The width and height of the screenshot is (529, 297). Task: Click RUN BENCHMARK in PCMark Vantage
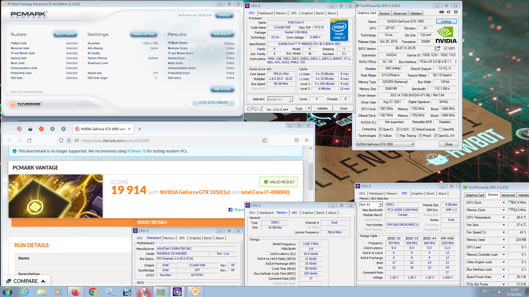[214, 102]
